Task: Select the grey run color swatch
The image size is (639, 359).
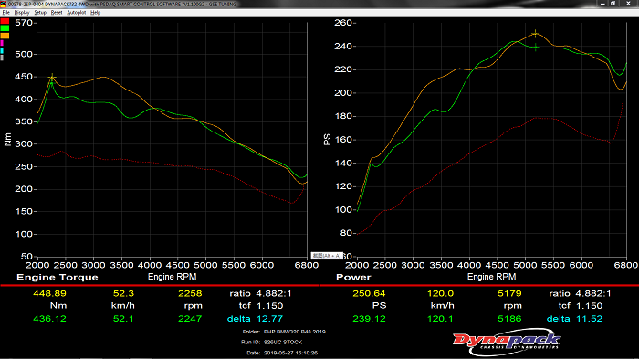Action: [x=2, y=58]
